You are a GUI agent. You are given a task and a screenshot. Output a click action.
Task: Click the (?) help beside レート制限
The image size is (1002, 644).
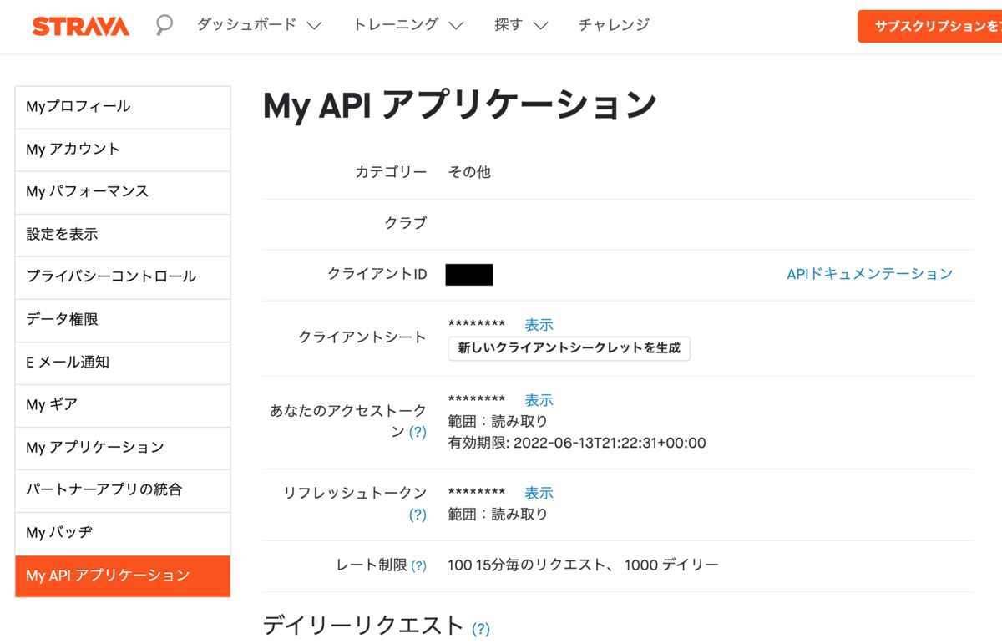417,565
